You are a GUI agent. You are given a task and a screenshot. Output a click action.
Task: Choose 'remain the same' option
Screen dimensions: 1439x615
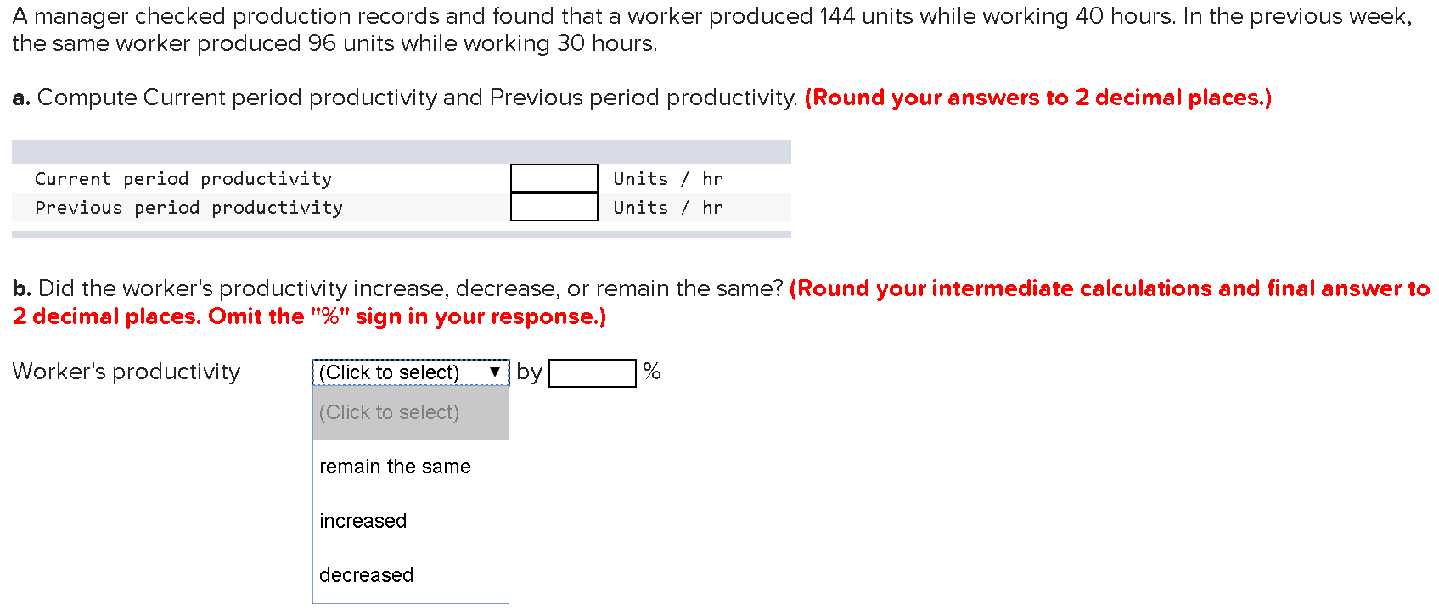click(x=395, y=467)
